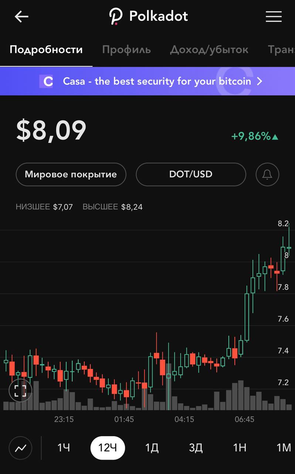Screen dimensions: 295x474
Task: Change the DOT/USD pair selector
Action: pos(191,174)
